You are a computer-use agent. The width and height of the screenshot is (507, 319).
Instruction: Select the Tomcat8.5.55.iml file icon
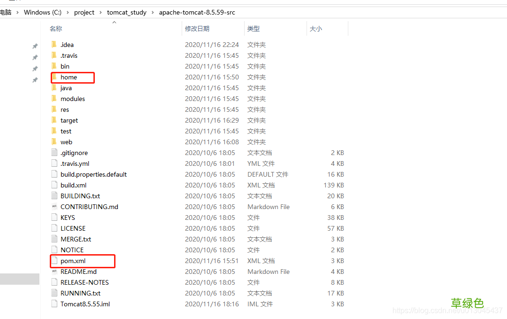click(x=54, y=304)
